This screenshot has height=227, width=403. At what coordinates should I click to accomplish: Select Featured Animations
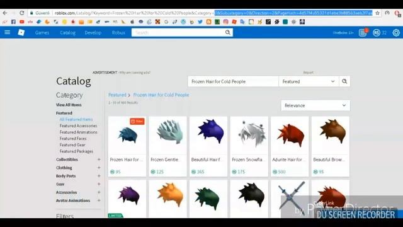pos(78,132)
